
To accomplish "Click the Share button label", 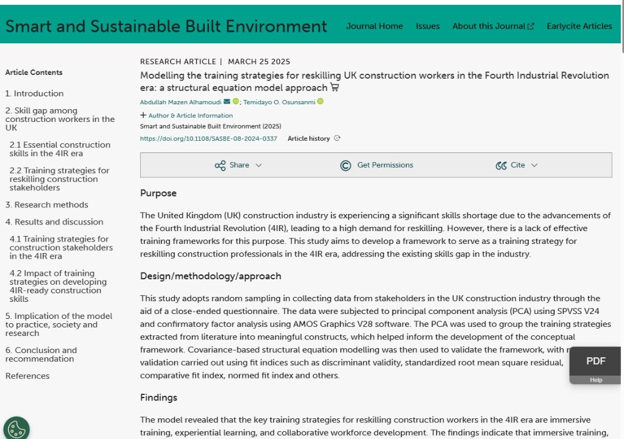I will [239, 165].
